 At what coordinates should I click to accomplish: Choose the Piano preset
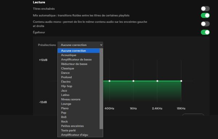[x=78, y=108]
